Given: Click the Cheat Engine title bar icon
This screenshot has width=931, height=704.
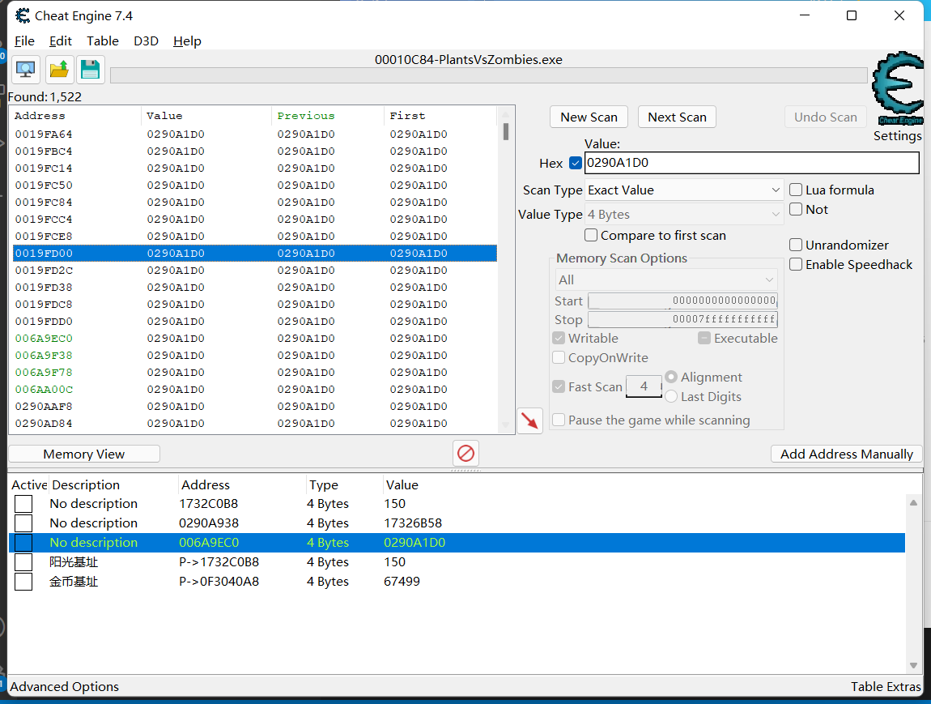Looking at the screenshot, I should point(23,15).
